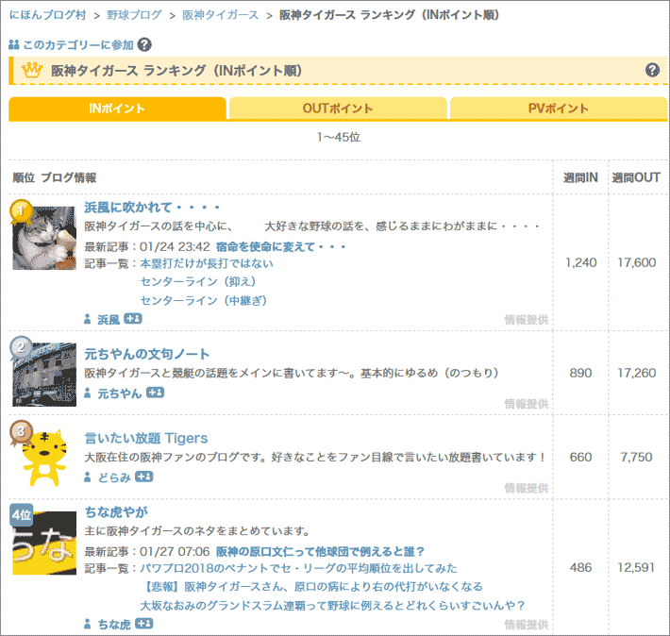Click weekly OUT value 12,591
This screenshot has height=636, width=670.
(637, 568)
